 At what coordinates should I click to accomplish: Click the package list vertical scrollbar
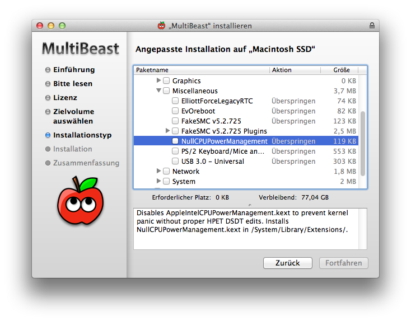tap(363, 144)
